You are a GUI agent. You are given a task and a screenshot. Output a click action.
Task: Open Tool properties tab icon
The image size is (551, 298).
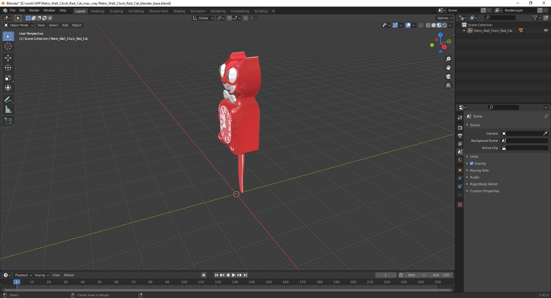click(x=460, y=117)
